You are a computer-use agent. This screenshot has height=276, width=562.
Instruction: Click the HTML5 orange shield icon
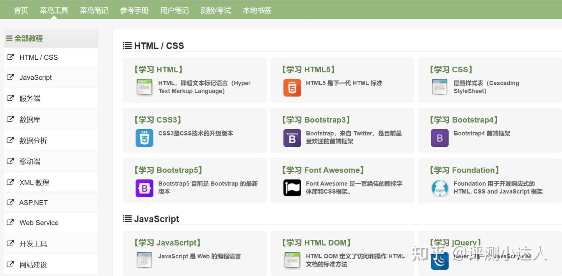point(292,87)
